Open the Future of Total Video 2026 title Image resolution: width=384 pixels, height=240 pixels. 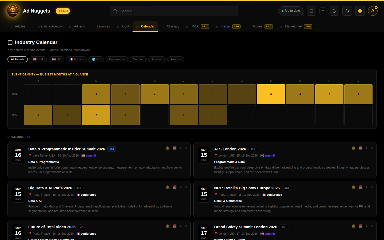(x=52, y=227)
